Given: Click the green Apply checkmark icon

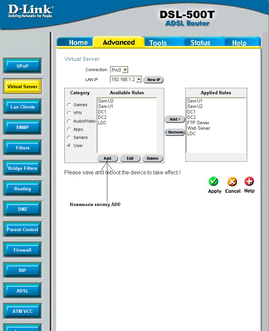Looking at the screenshot, I should tap(213, 182).
